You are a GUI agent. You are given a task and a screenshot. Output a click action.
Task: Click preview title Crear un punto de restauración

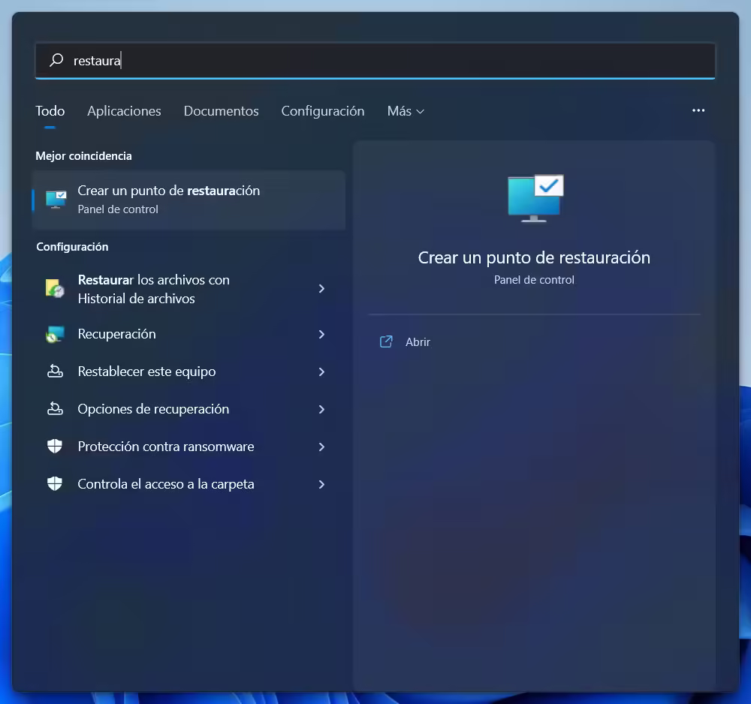click(534, 257)
